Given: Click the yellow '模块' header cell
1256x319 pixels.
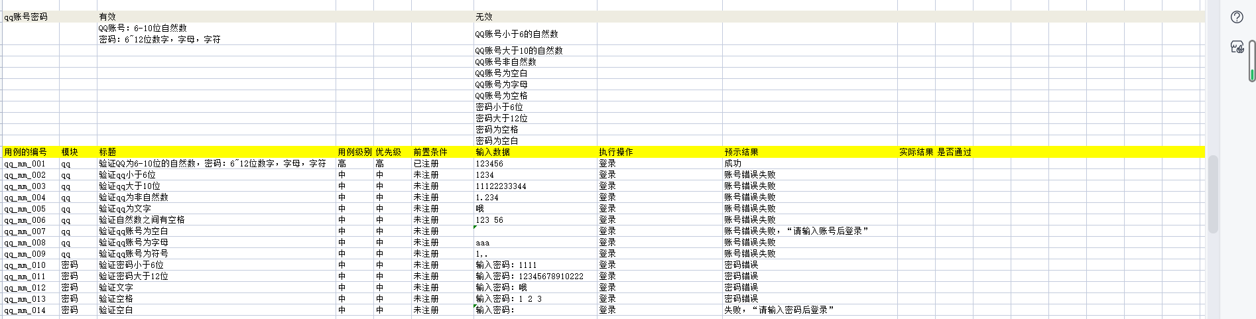Looking at the screenshot, I should coord(78,152).
